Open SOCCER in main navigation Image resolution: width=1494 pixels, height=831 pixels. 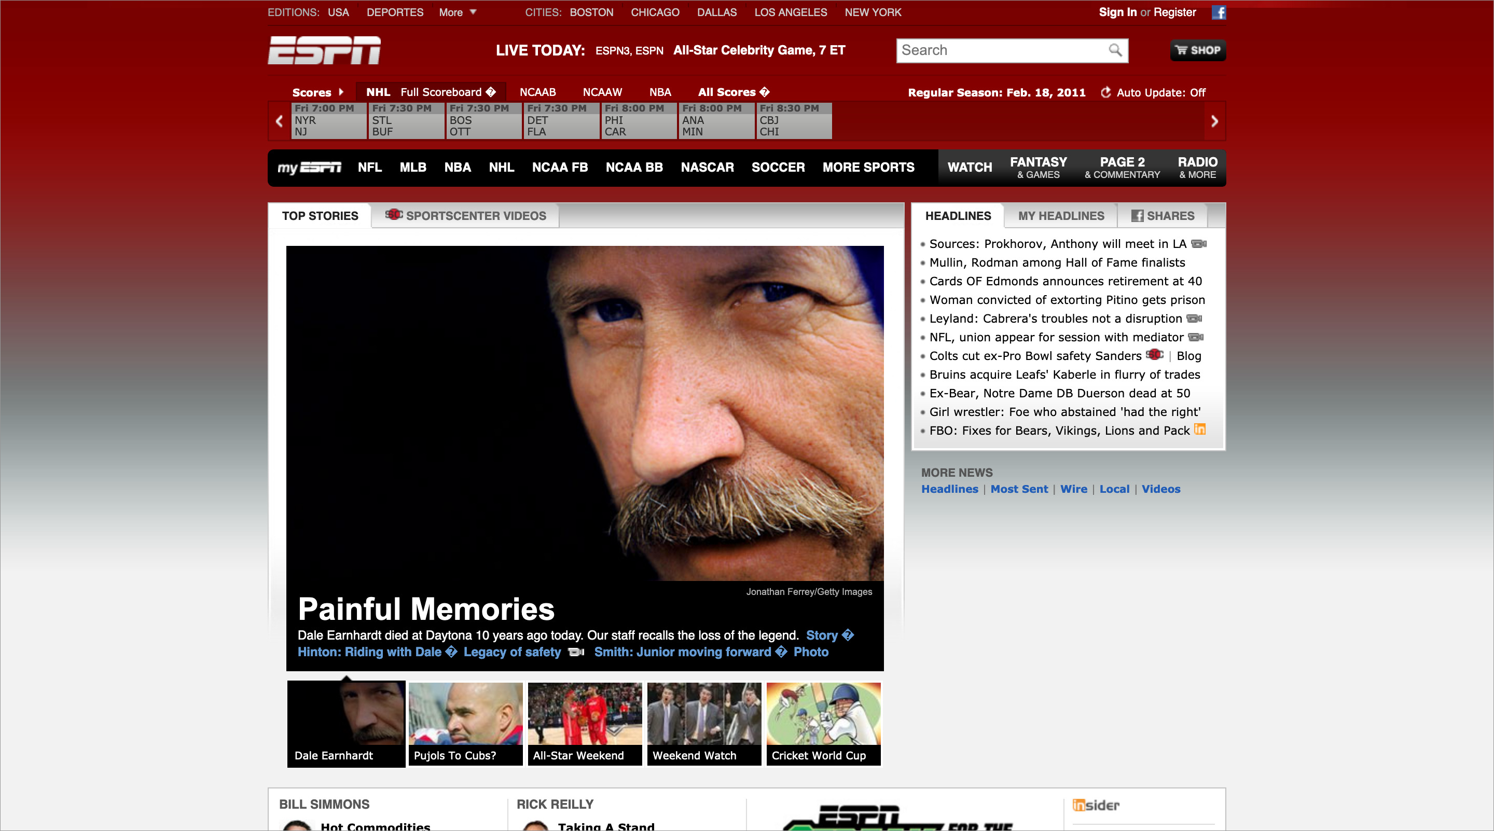click(x=778, y=168)
